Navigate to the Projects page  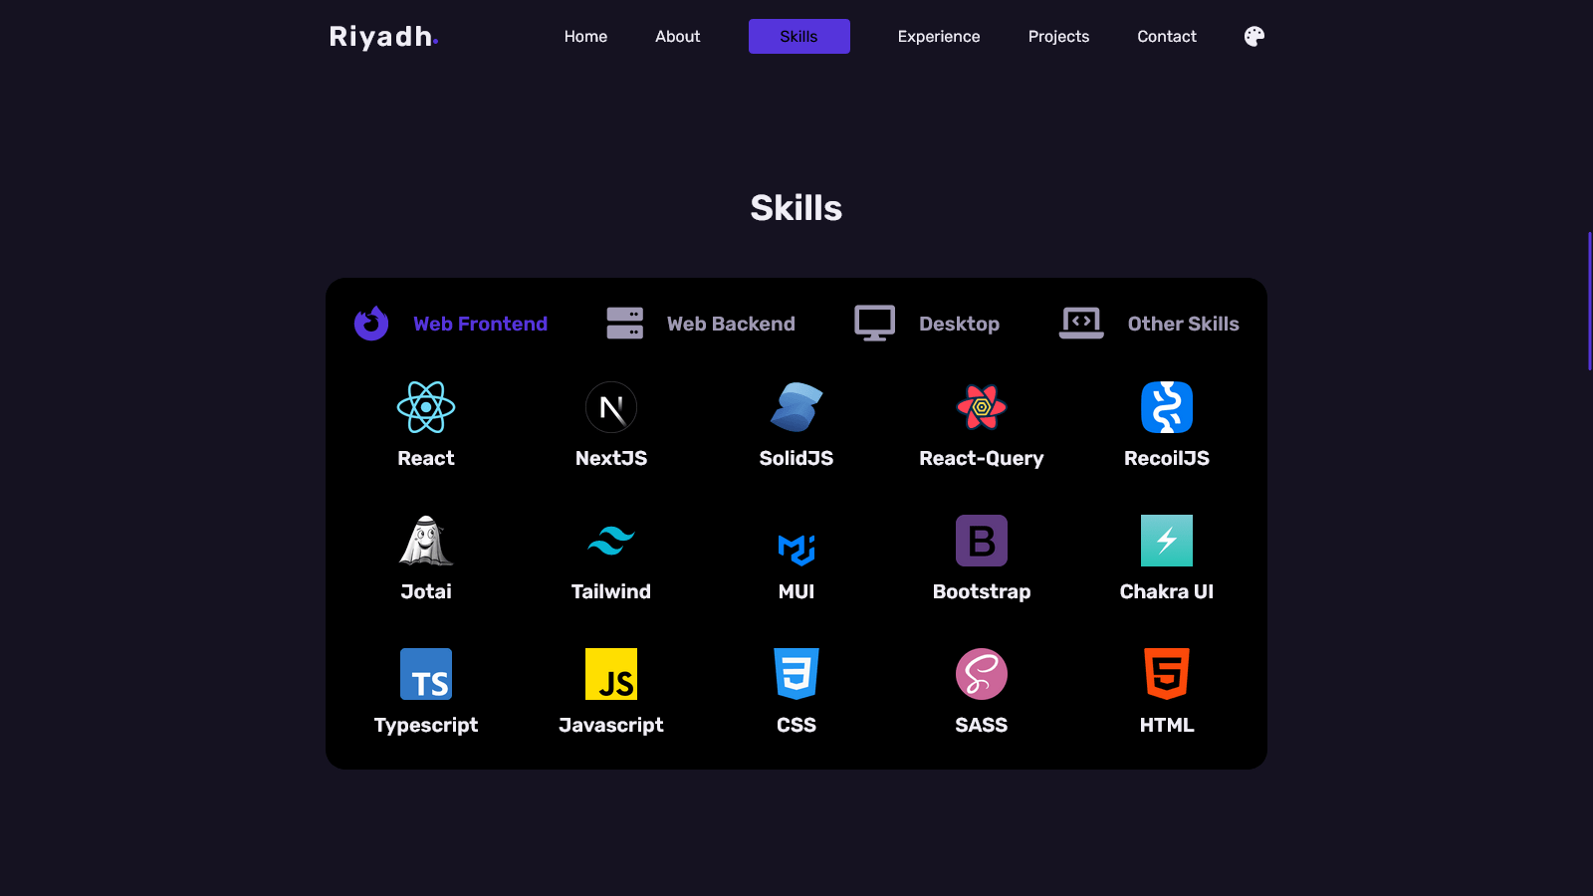(x=1058, y=36)
